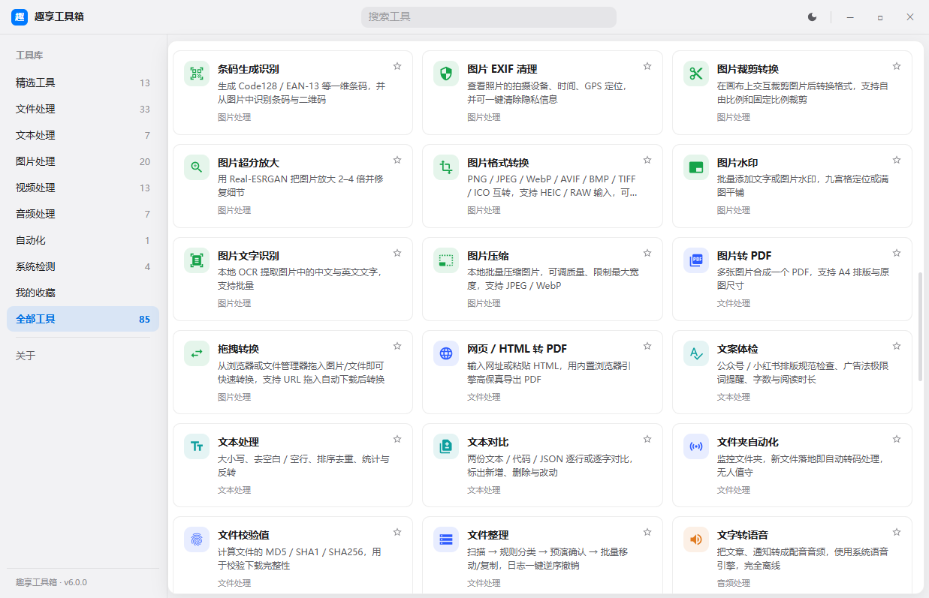Viewport: 929px width, 598px height.
Task: Open the 图片超分放大 magnifier icon
Action: coord(197,167)
